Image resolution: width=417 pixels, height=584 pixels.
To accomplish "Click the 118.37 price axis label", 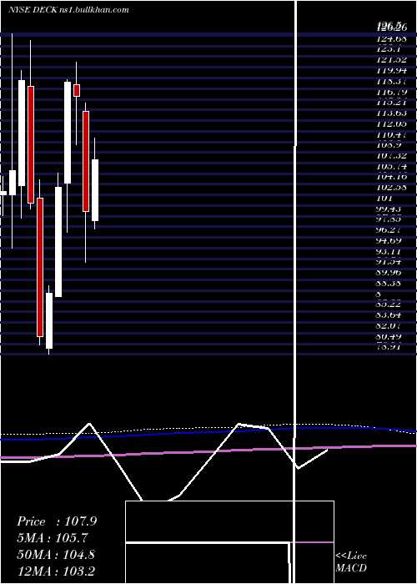I will click(x=392, y=81).
